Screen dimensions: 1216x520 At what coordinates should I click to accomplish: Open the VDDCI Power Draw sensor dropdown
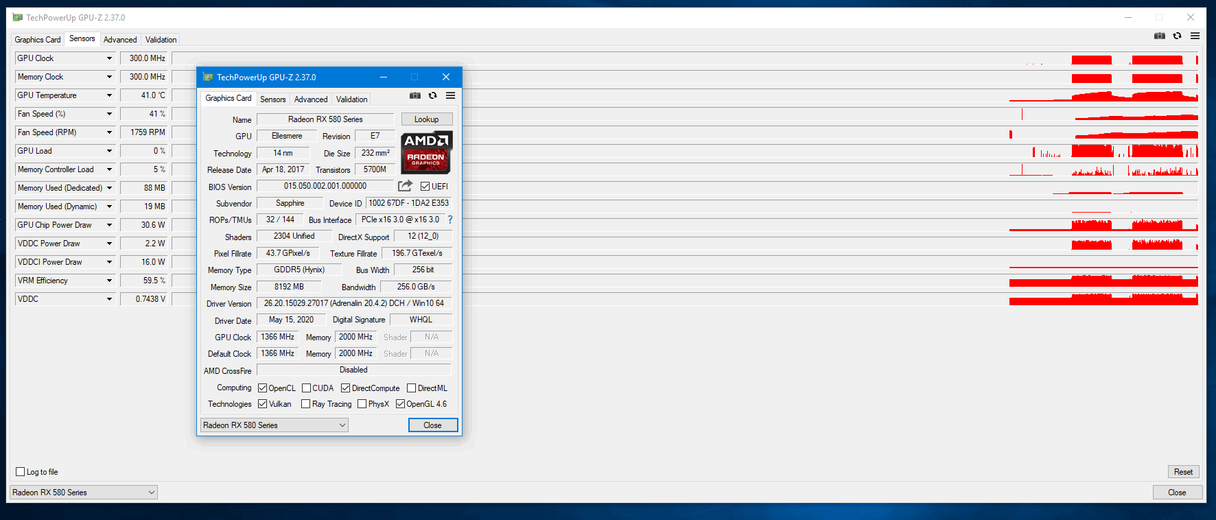tap(109, 262)
